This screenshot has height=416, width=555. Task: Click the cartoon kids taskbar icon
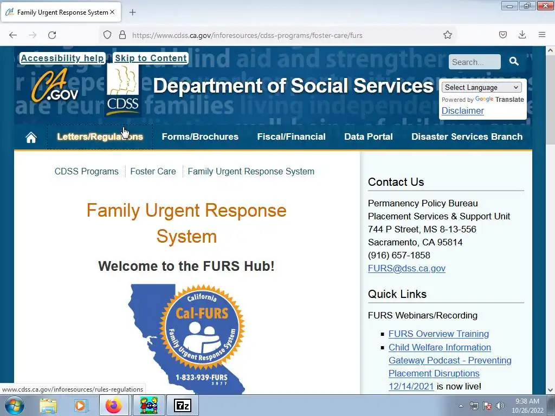click(149, 405)
